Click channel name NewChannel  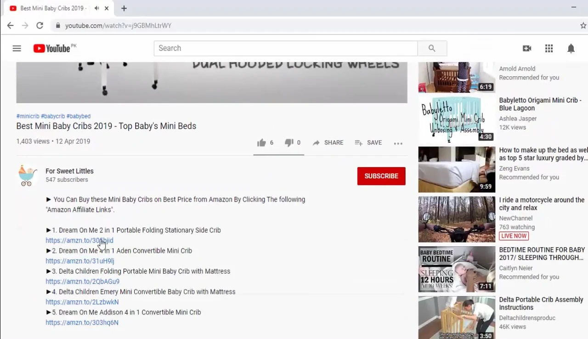[516, 218]
